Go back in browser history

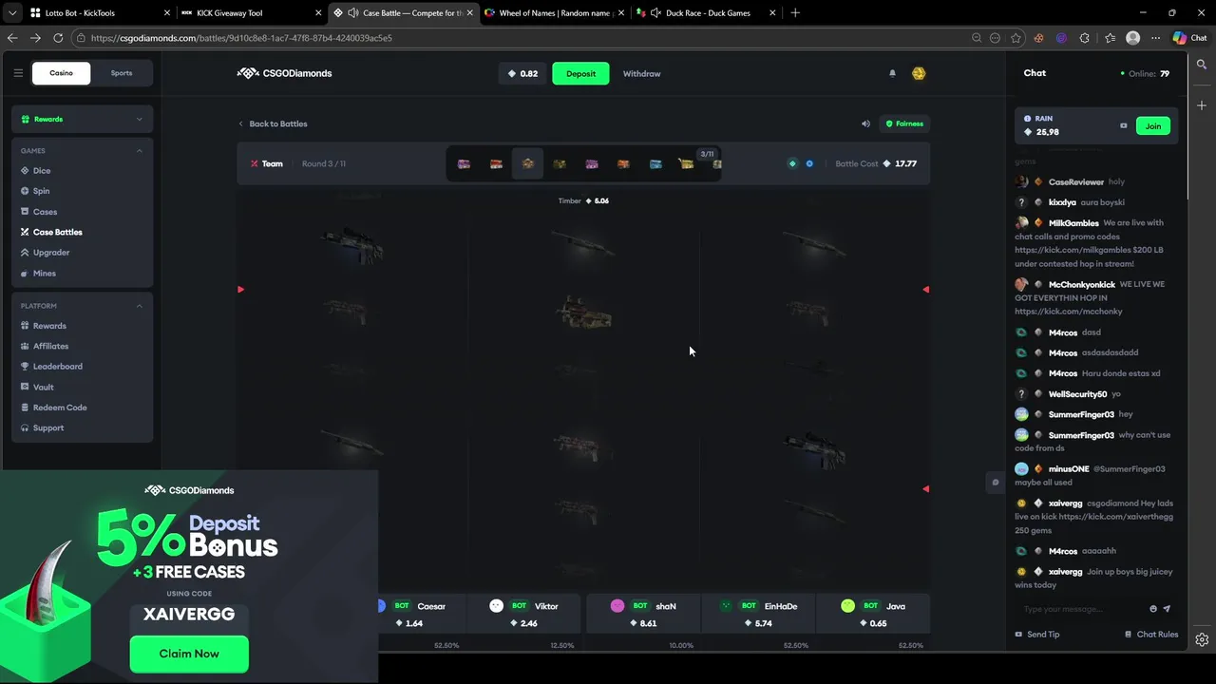12,38
